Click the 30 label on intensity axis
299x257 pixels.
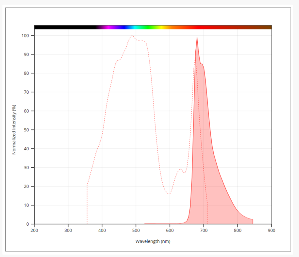26,168
